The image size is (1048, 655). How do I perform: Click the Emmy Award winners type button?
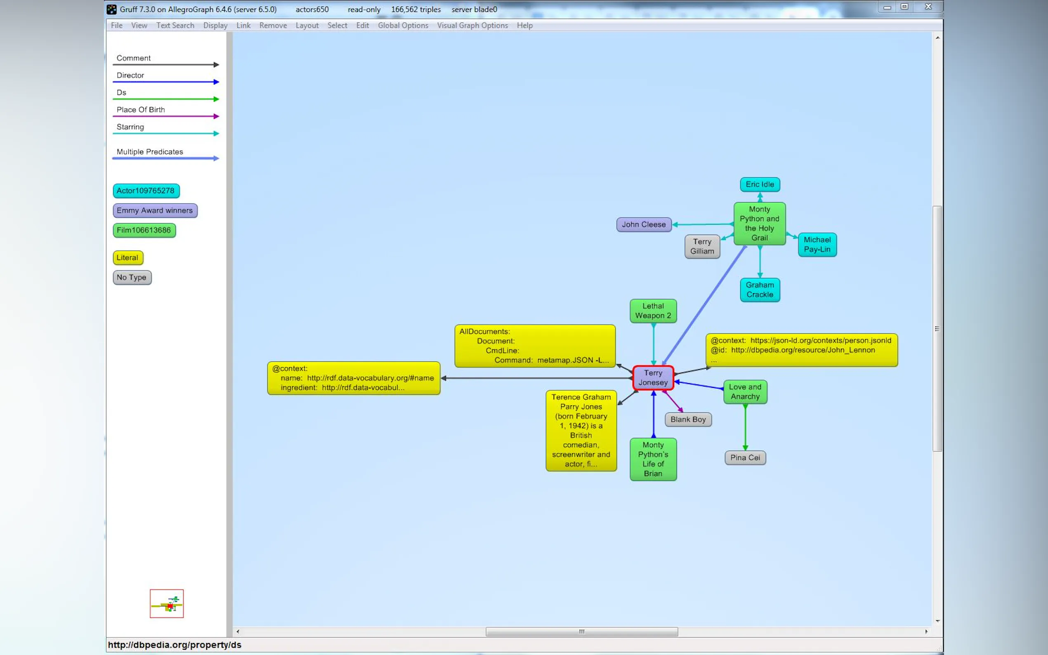pyautogui.click(x=155, y=210)
